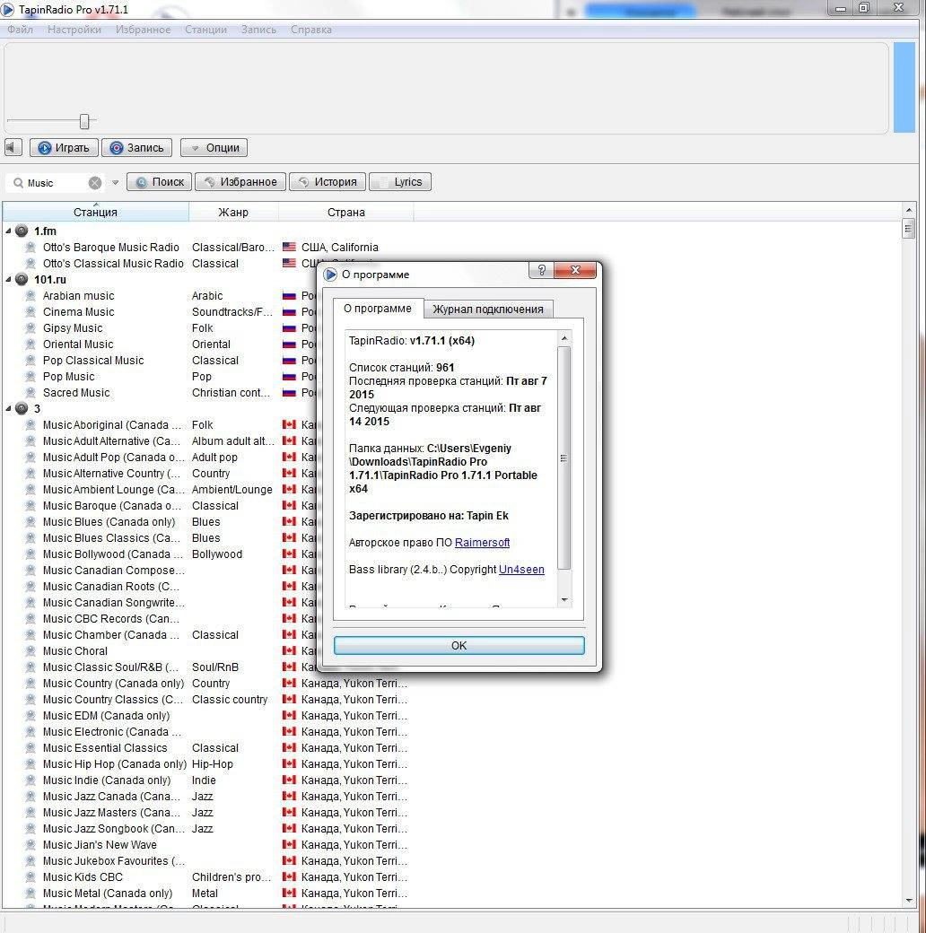Viewport: 926px width, 933px height.
Task: Open the Станции menu
Action: click(205, 30)
